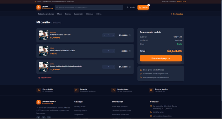Click Proceder al pago button
The image size is (222, 119).
(161, 58)
